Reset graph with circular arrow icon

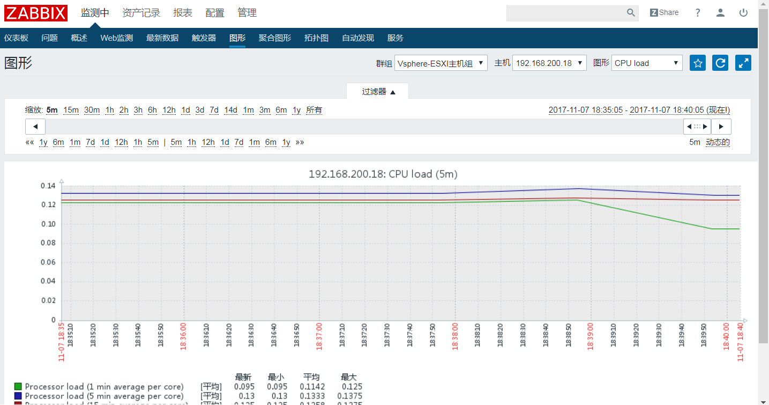point(720,63)
